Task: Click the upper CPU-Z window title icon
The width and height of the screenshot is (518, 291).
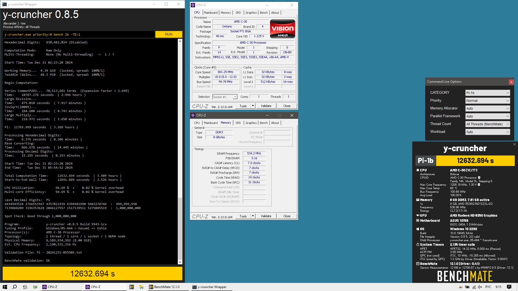Action: (193, 5)
